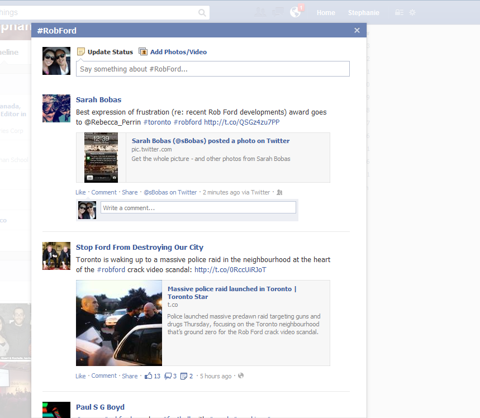
Task: Open Paul S G Boyd's profile link
Action: pyautogui.click(x=100, y=407)
